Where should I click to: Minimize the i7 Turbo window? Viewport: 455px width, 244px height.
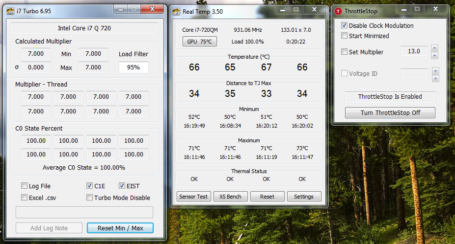coord(121,9)
